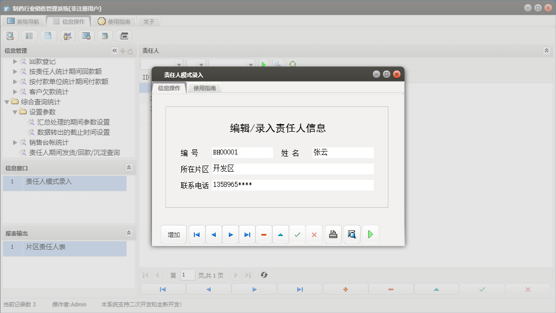Click the page number input field
Image resolution: width=556 pixels, height=313 pixels.
(187, 275)
